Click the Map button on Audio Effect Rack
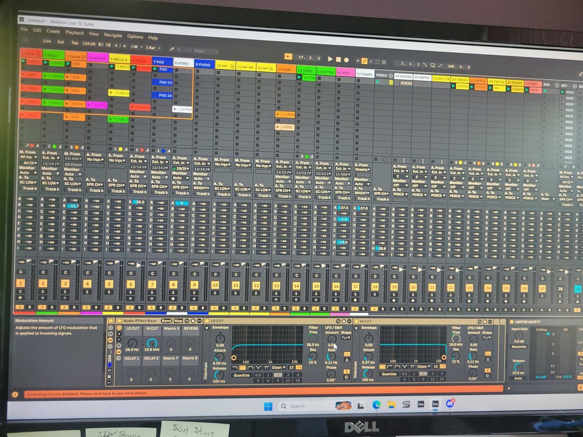 coord(178,321)
